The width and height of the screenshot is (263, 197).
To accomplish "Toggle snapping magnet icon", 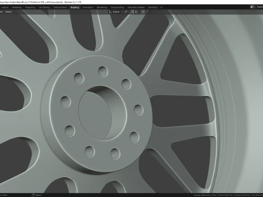I will (133, 12).
